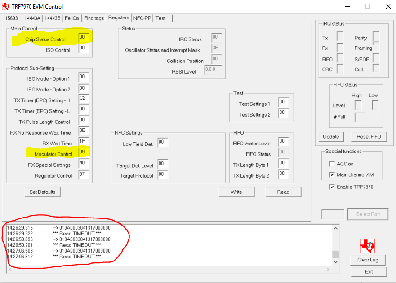The width and height of the screenshot is (396, 283).
Task: Click the Set Defaults button
Action: [x=42, y=192]
